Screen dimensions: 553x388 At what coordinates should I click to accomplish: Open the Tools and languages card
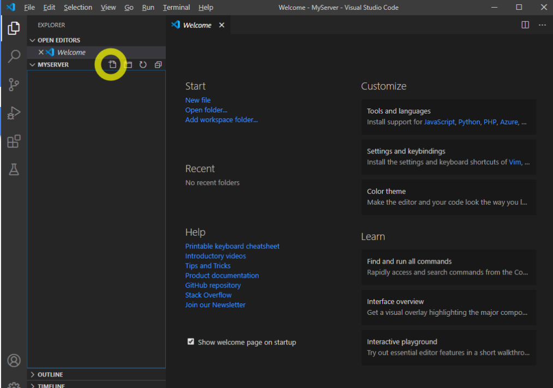pos(449,117)
